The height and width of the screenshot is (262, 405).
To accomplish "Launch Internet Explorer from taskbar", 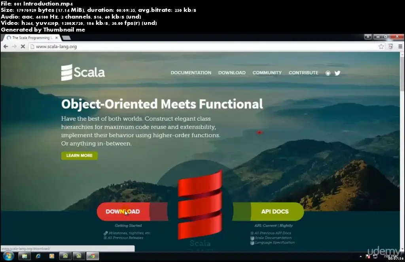I will point(38,256).
